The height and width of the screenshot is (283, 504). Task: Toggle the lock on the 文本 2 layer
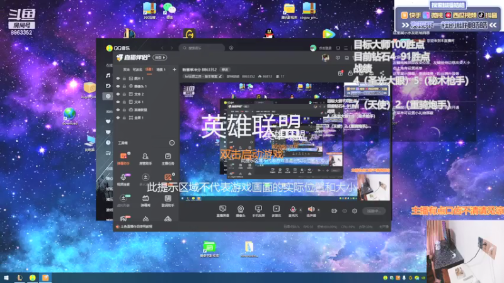[x=124, y=94]
